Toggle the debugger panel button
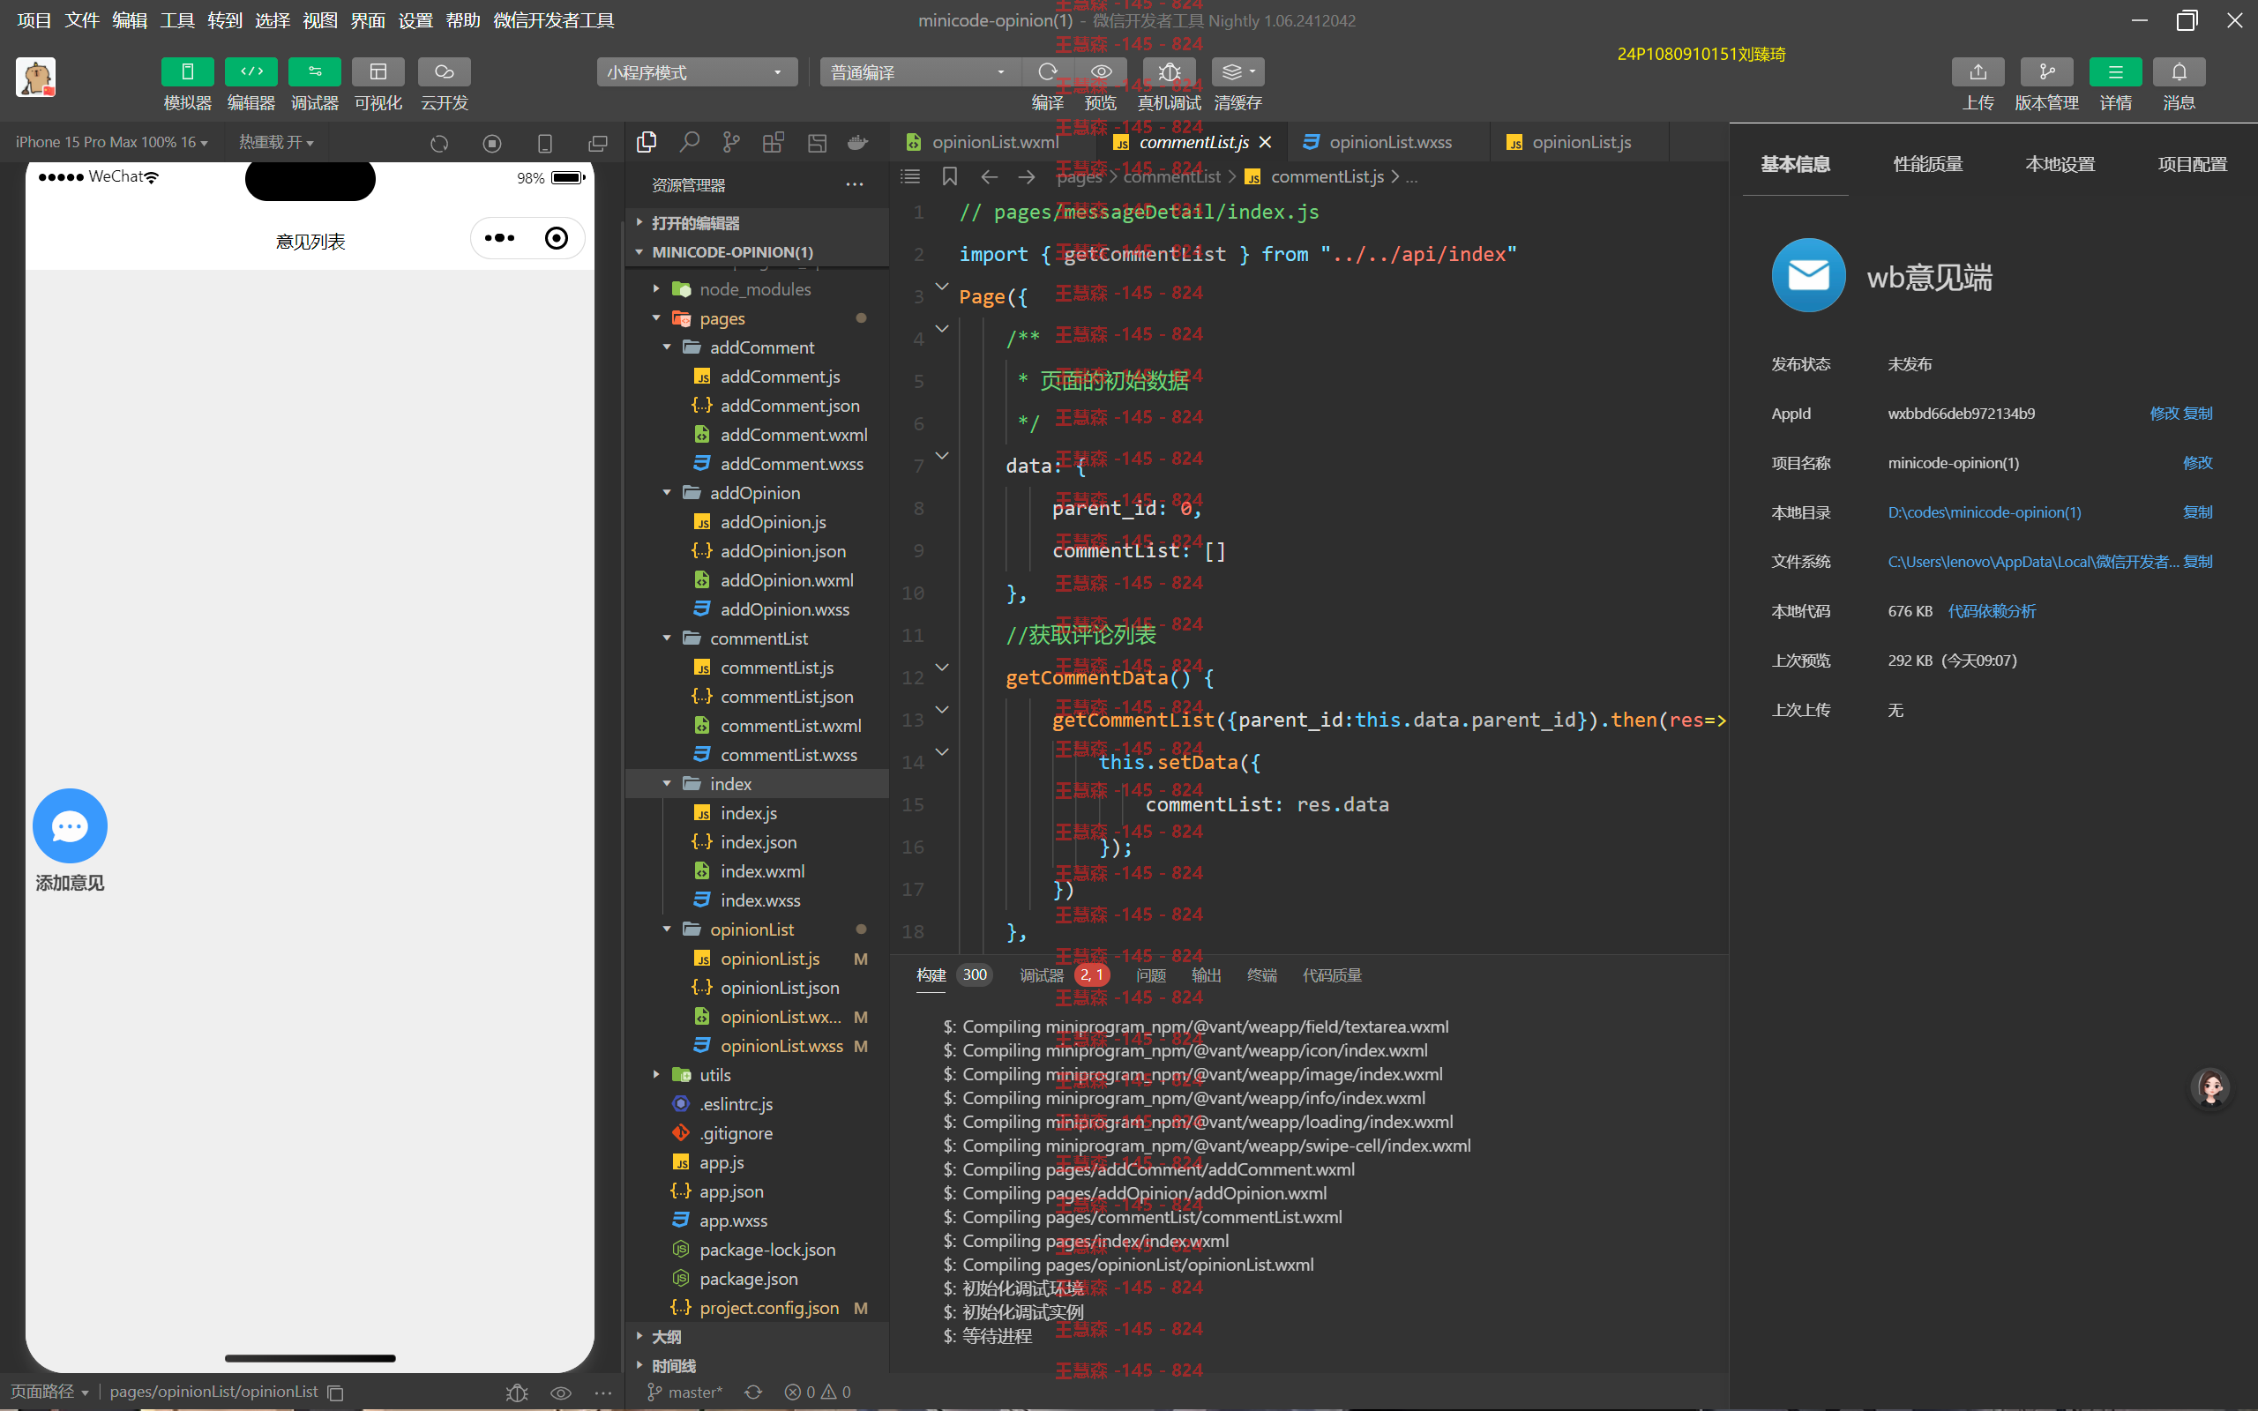 point(314,71)
